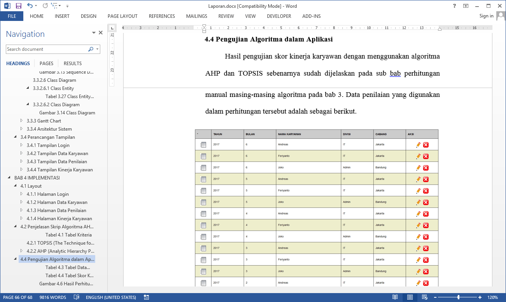The image size is (506, 302).
Task: Select Print Layout view button
Action: click(410, 297)
